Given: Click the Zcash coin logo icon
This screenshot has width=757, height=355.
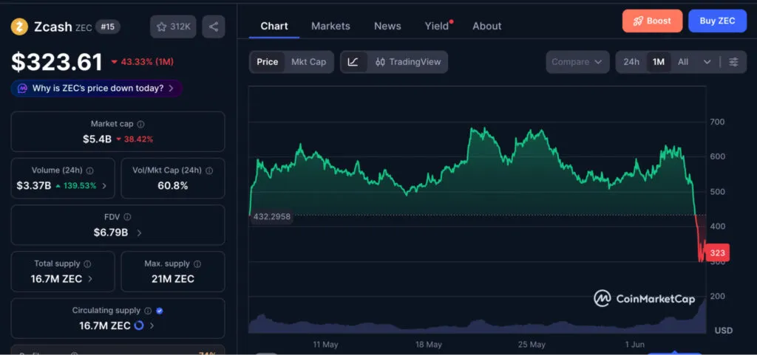Looking at the screenshot, I should [x=19, y=27].
